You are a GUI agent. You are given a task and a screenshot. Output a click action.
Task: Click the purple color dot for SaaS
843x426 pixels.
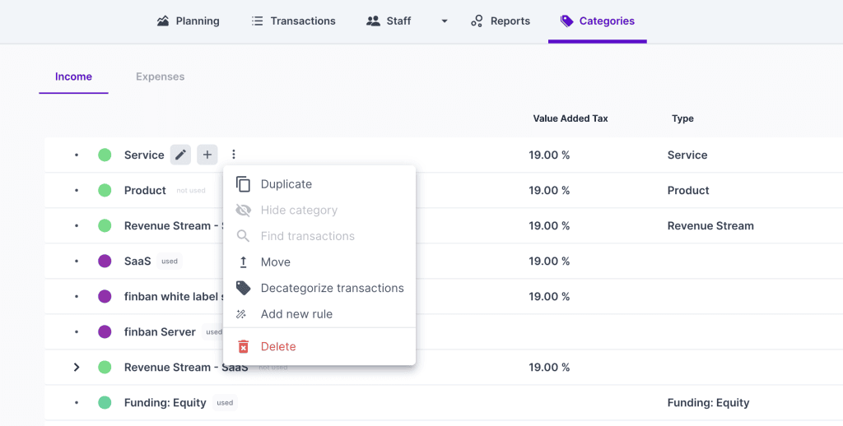pos(105,262)
